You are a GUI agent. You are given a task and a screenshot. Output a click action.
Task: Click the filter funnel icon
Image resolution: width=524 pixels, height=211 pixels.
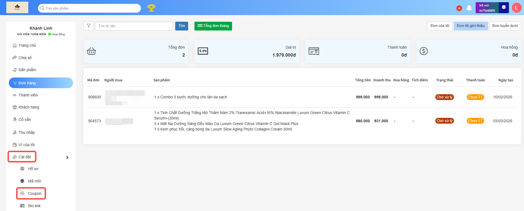[x=88, y=26]
